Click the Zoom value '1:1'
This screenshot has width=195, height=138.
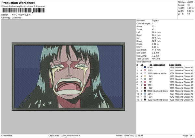point(188,14)
